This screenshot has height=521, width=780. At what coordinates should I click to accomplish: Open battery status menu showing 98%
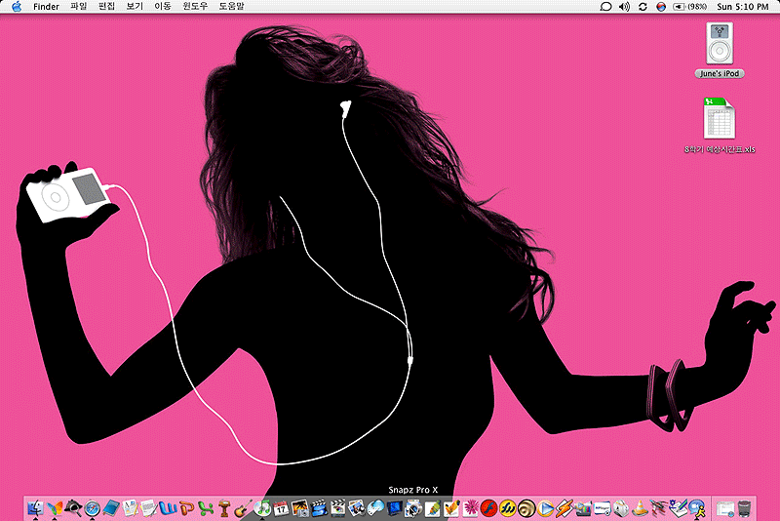(x=689, y=7)
